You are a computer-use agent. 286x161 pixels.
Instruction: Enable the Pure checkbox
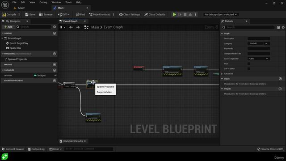[x=249, y=64]
